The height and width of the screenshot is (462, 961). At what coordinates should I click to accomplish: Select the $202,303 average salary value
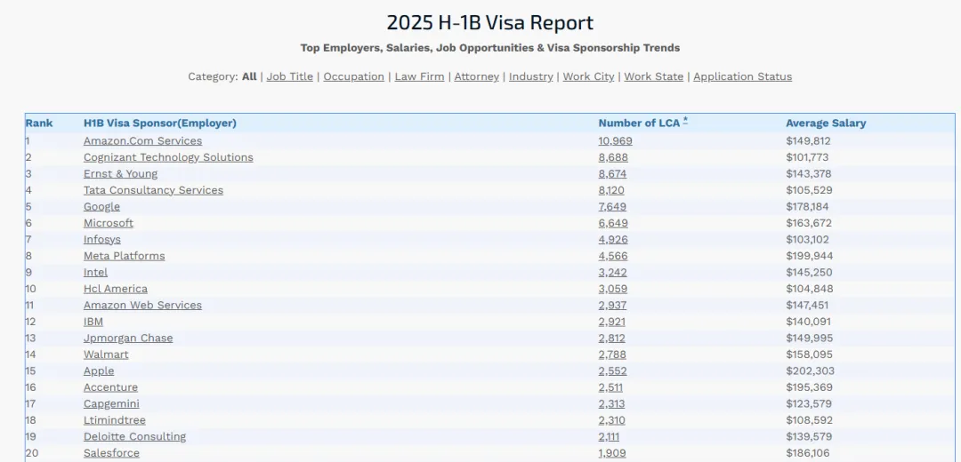(811, 371)
